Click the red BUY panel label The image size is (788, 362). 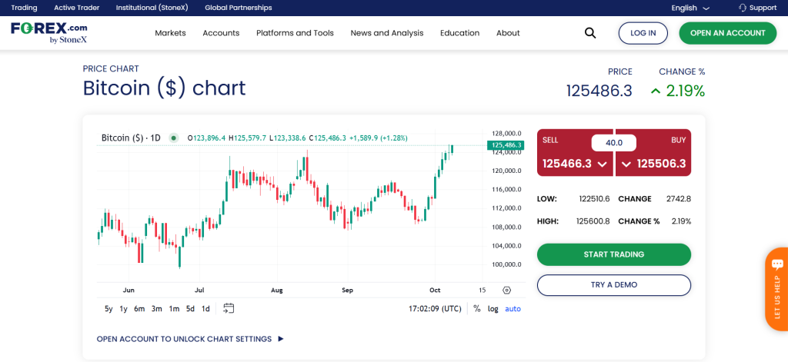click(x=679, y=141)
